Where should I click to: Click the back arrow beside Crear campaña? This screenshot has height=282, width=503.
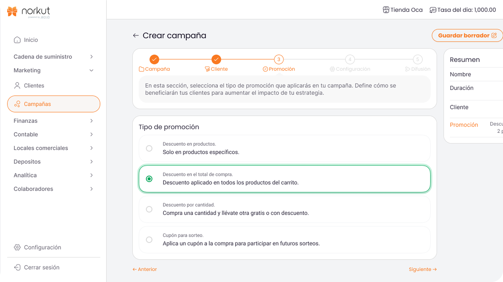pos(136,35)
